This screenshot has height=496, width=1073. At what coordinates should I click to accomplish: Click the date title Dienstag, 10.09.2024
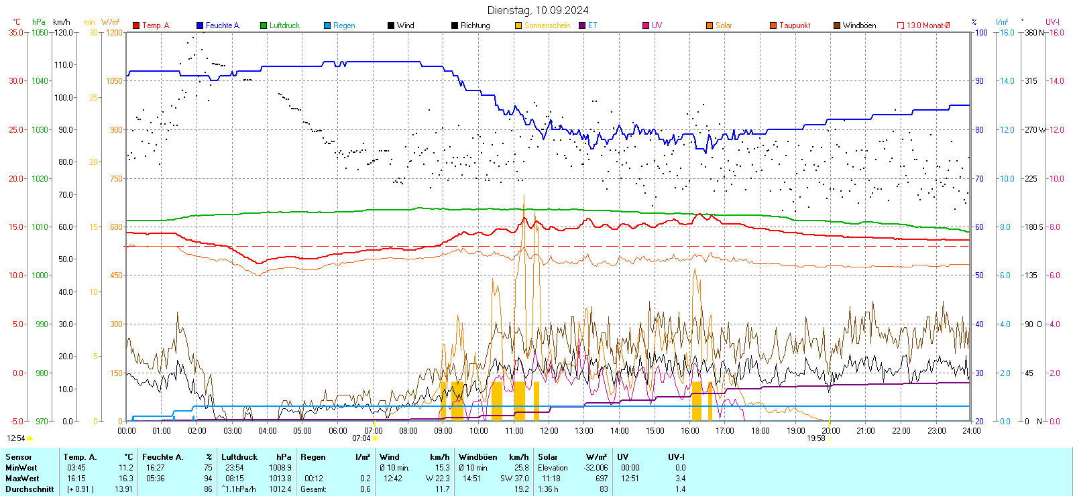(538, 10)
